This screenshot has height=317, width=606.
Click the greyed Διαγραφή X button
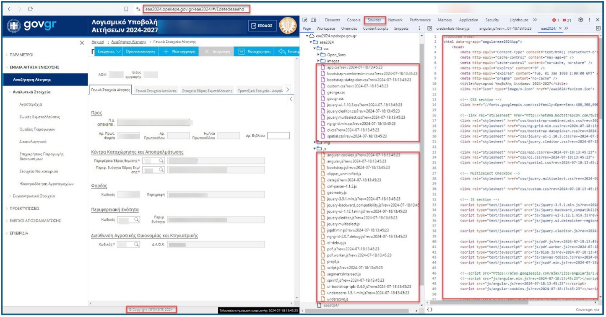(216, 51)
